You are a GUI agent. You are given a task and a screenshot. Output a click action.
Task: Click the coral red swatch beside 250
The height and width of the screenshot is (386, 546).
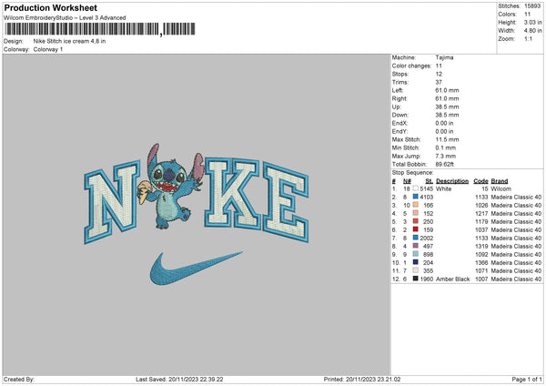pyautogui.click(x=416, y=221)
